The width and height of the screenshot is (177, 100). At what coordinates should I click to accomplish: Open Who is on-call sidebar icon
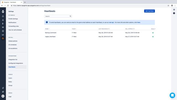click(x=3, y=24)
